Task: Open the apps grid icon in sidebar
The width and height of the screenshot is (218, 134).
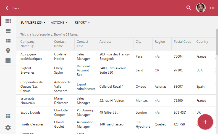Action: tap(8, 116)
